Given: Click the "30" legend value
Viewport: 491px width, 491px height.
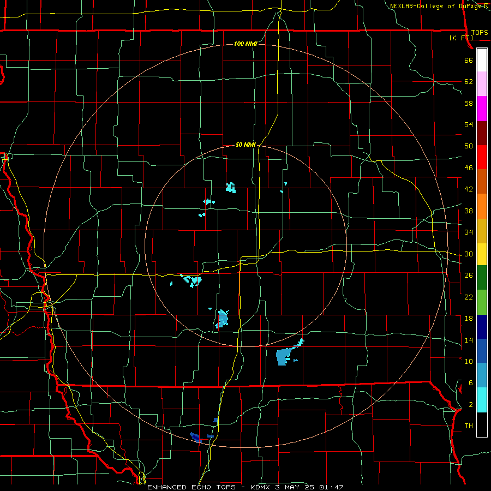Looking at the screenshot, I should [469, 254].
